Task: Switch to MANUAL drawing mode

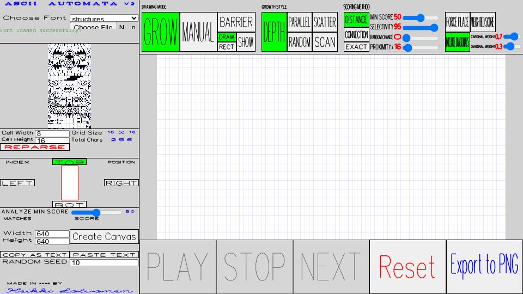Action: [198, 32]
